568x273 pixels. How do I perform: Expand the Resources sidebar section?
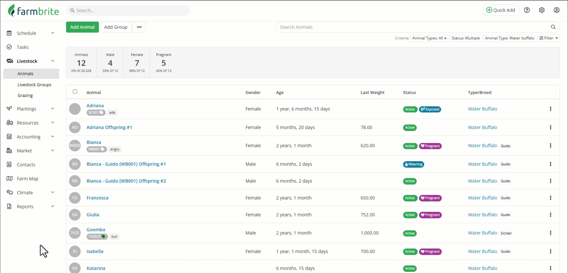(53, 123)
